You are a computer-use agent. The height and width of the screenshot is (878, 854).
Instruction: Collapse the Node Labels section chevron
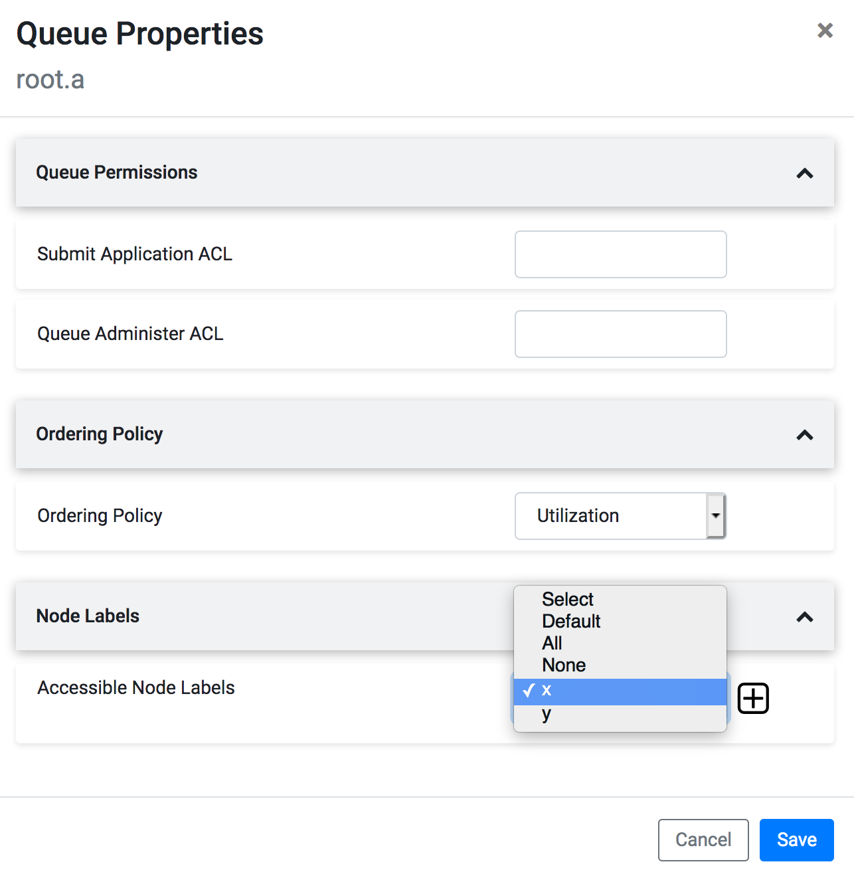pyautogui.click(x=804, y=617)
